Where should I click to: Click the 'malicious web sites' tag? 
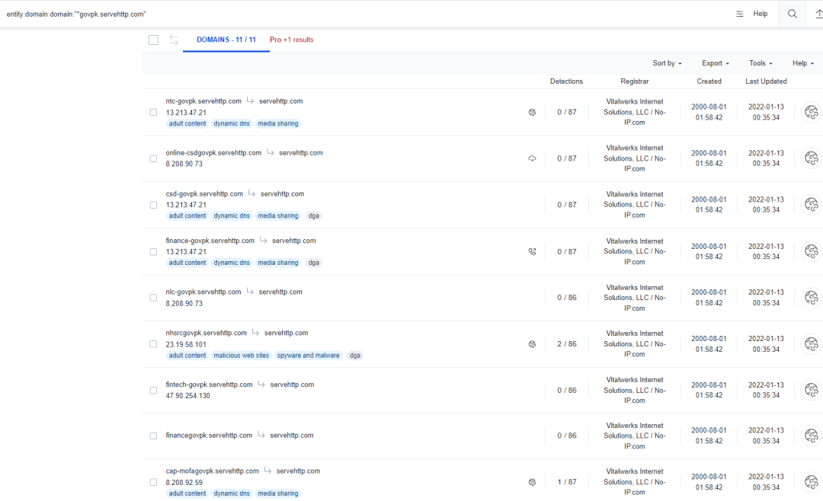point(241,356)
